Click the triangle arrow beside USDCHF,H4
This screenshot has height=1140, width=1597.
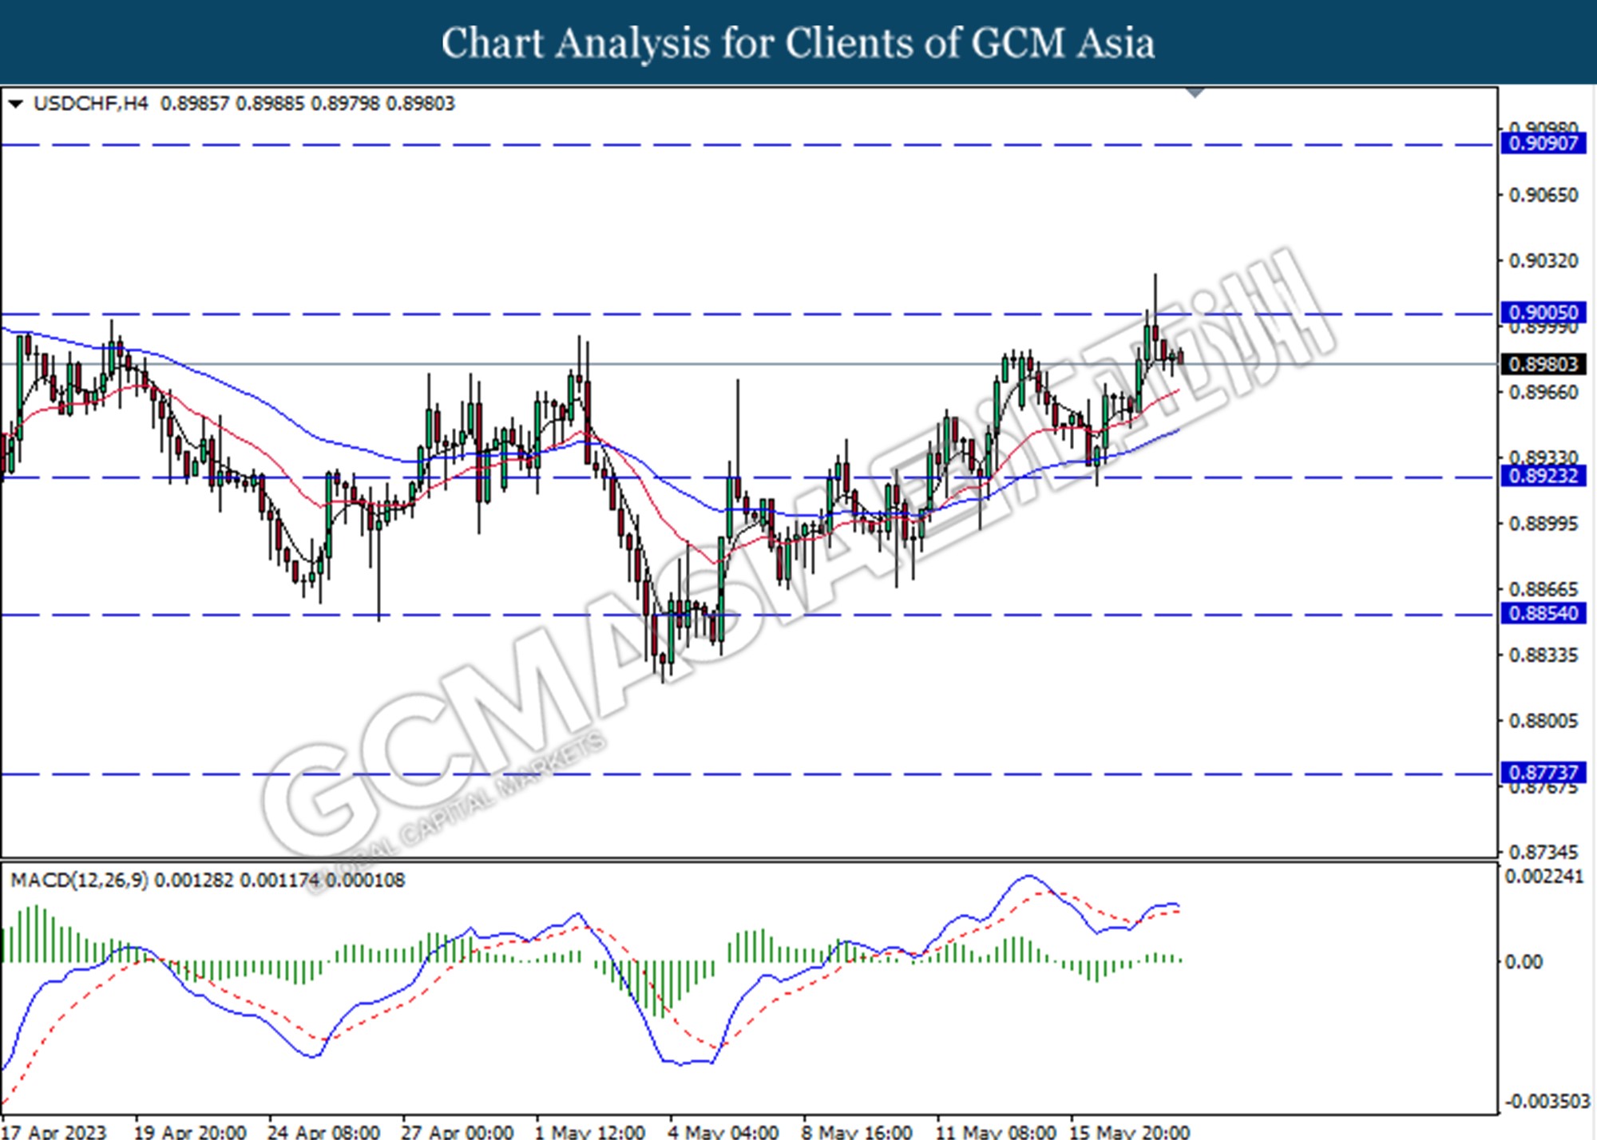pyautogui.click(x=15, y=104)
